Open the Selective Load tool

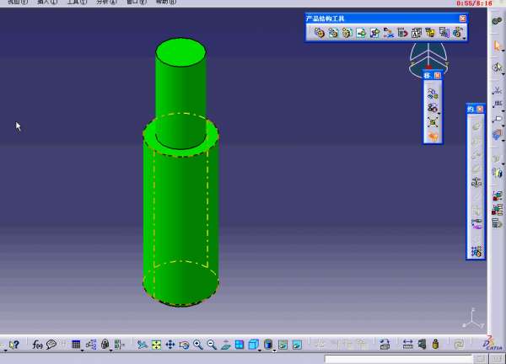point(430,33)
